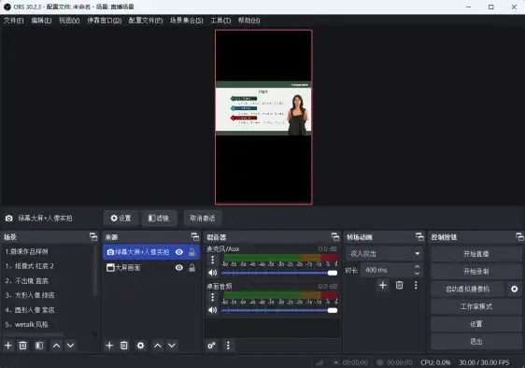Image resolution: width=525 pixels, height=368 pixels.
Task: Toggle lock on 大屏画面 source
Action: 192,267
